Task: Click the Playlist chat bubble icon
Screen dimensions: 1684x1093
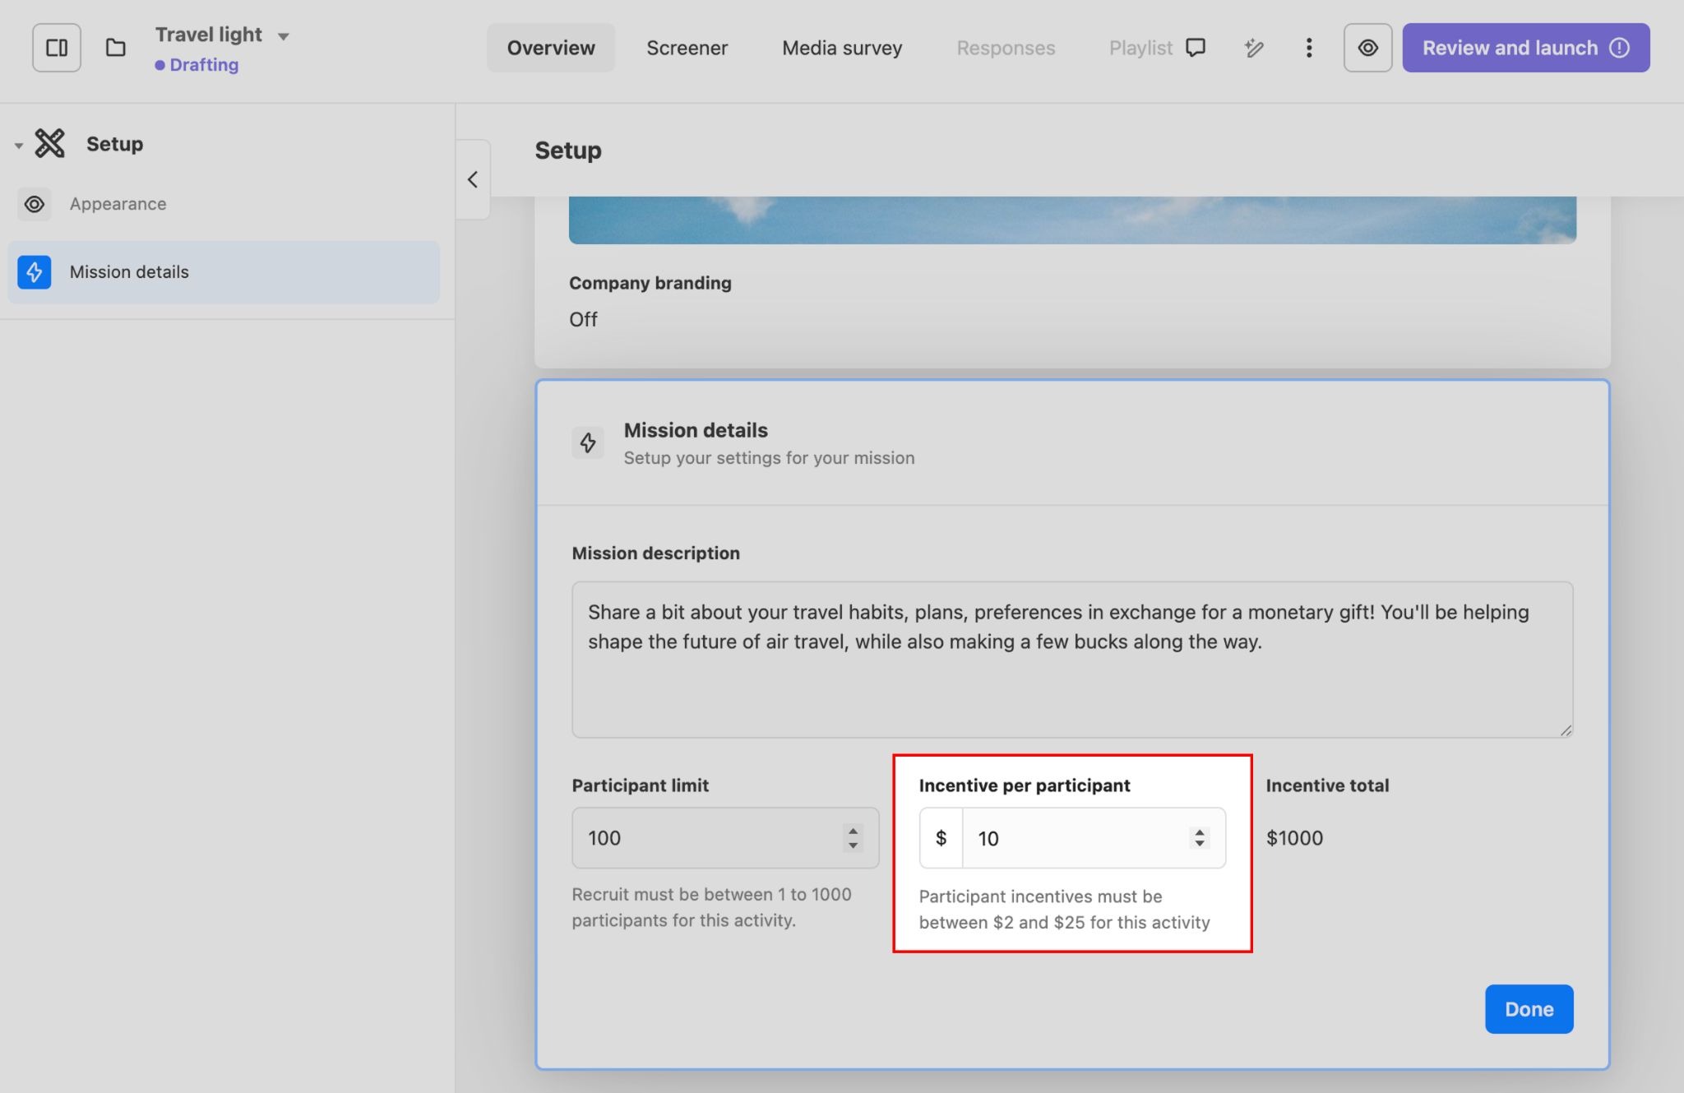Action: point(1196,48)
